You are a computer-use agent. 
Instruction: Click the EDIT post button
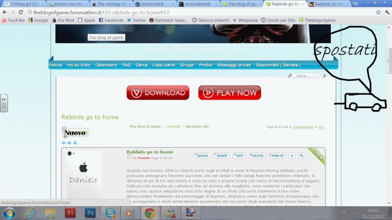[x=239, y=155]
